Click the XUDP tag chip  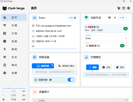click(100, 30)
